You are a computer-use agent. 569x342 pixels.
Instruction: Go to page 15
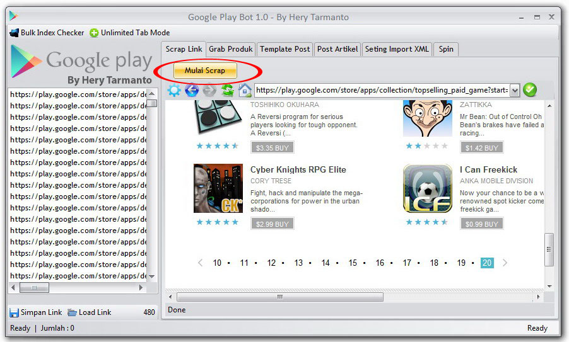pos(353,263)
